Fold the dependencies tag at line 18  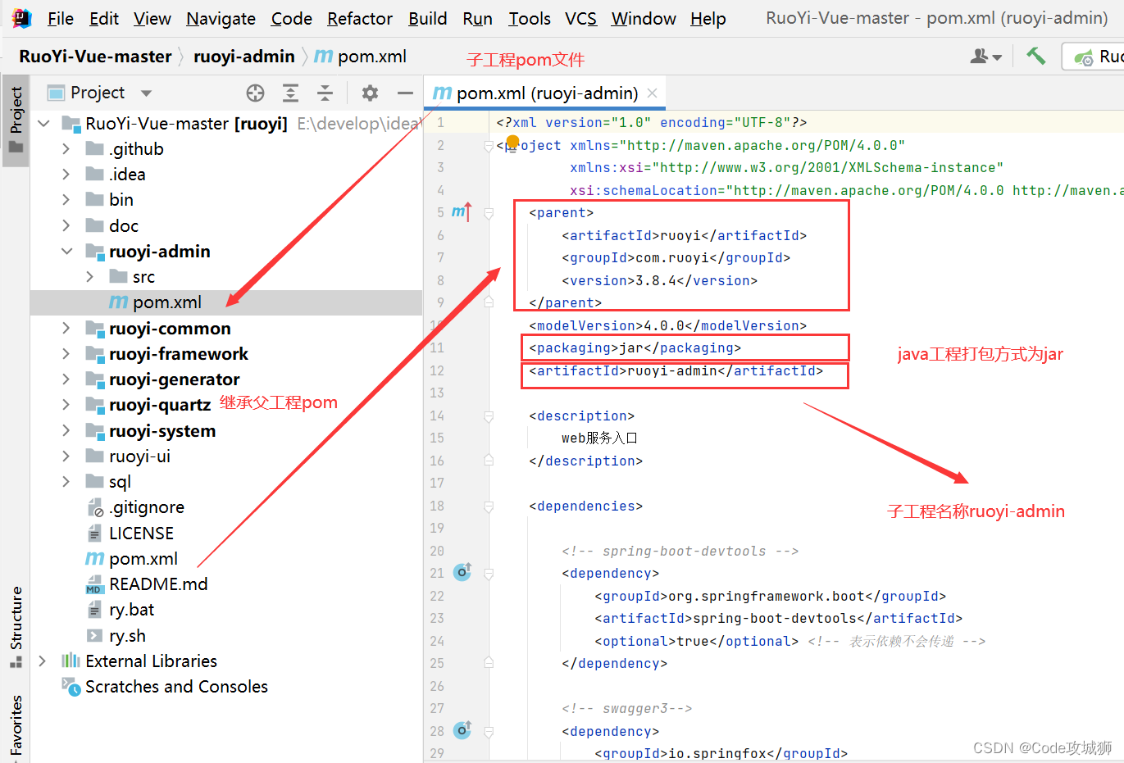pos(489,506)
